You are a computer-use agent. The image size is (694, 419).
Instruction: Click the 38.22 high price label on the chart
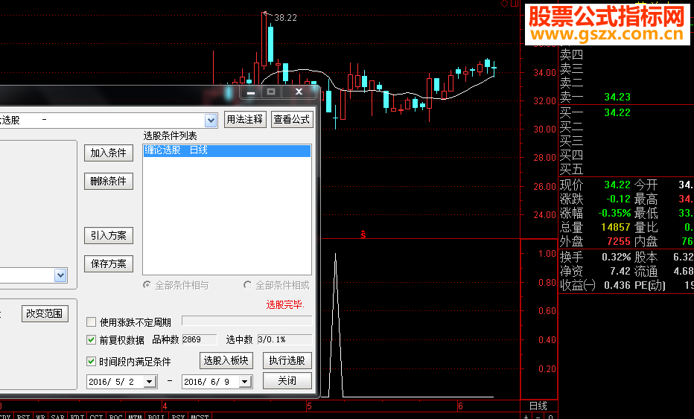[285, 18]
